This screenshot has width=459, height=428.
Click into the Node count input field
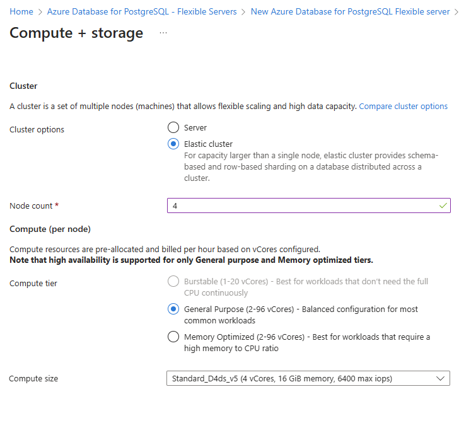[303, 205]
